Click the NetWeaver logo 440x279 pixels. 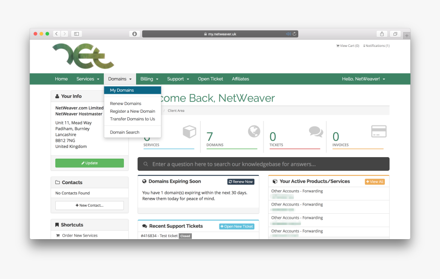pyautogui.click(x=83, y=56)
